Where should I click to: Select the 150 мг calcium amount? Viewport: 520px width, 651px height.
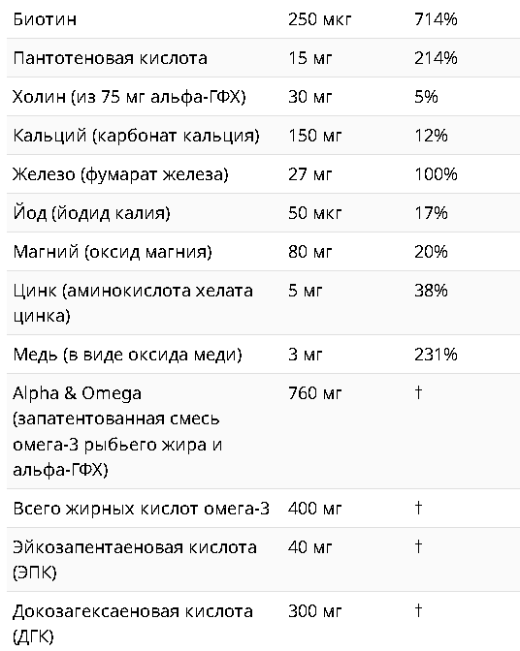[x=314, y=136]
